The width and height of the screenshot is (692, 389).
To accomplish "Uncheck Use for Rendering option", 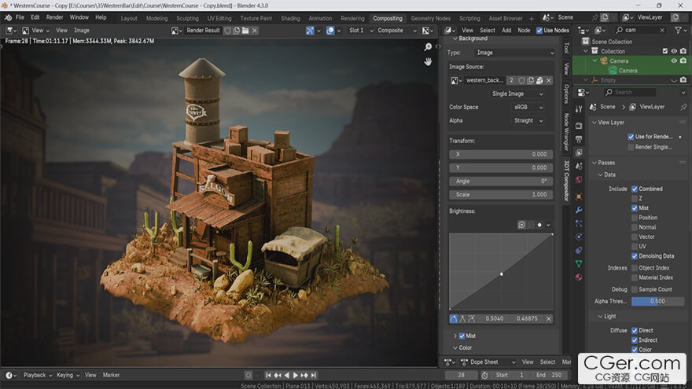I will [x=631, y=137].
